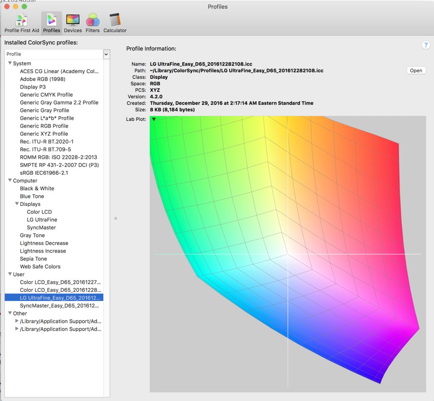Image resolution: width=434 pixels, height=401 pixels.
Task: Click the help question mark button
Action: tap(426, 45)
